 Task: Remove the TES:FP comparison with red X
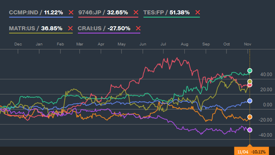point(198,12)
